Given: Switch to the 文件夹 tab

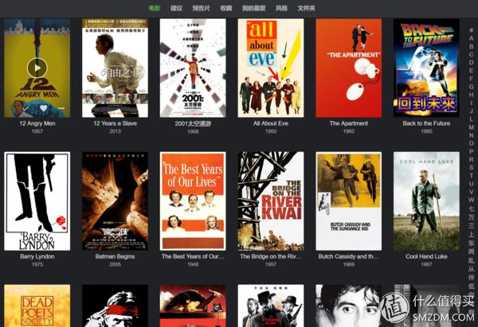Looking at the screenshot, I should (306, 8).
